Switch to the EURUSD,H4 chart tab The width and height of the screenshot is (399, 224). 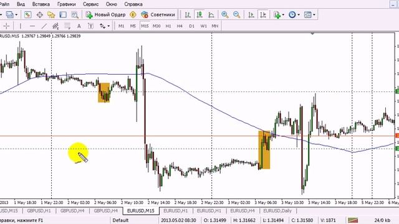243,211
